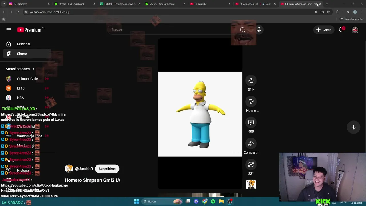
Task: Open the Windows Start menu
Action: (136, 201)
